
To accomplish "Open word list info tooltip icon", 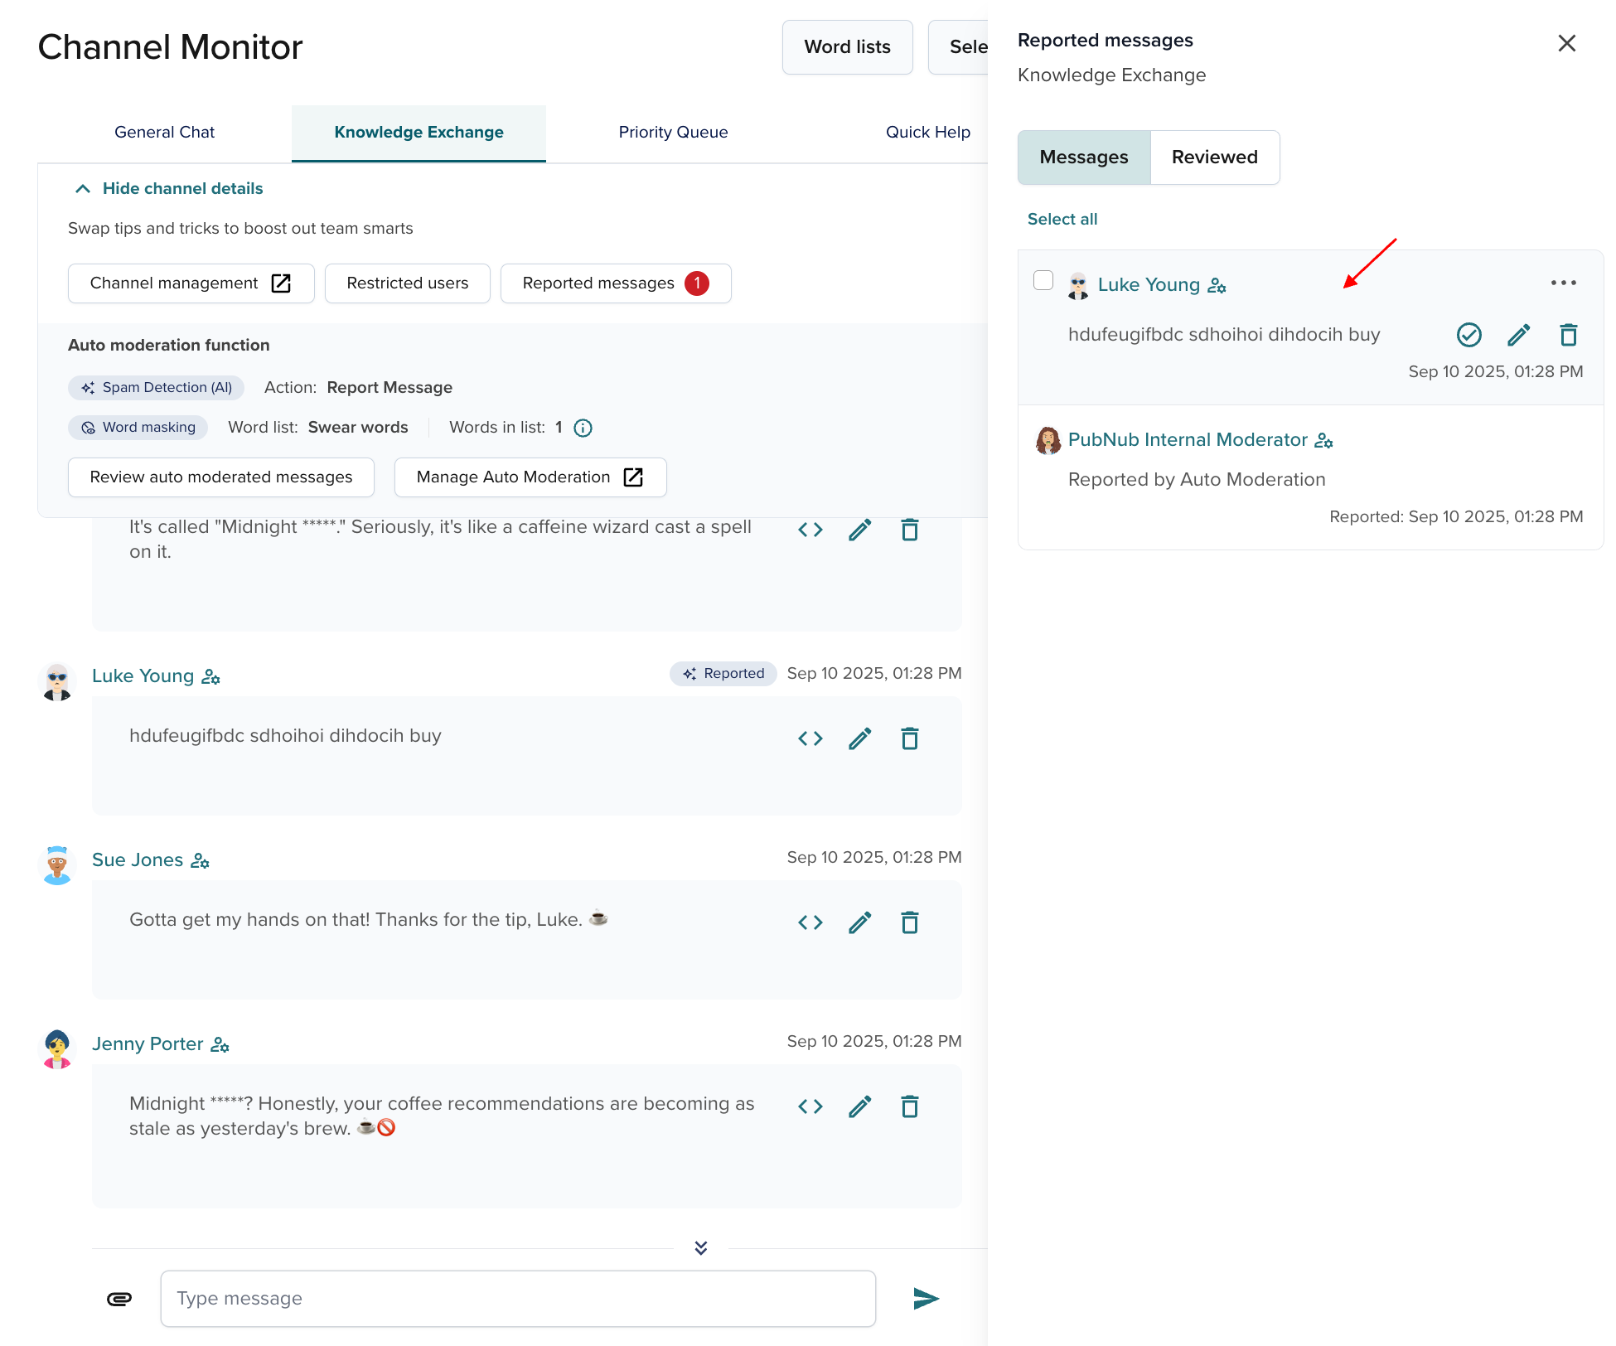I will tap(583, 428).
